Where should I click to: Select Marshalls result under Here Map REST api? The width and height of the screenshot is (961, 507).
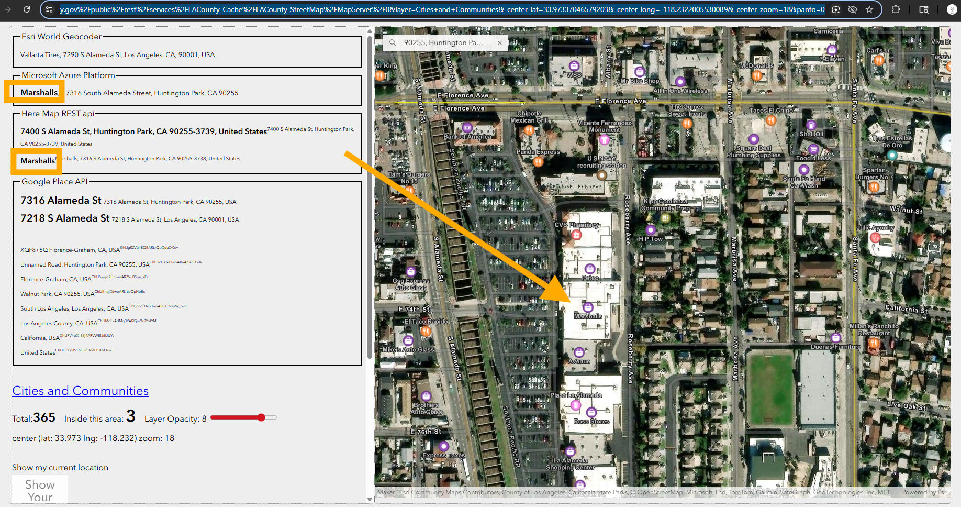38,161
